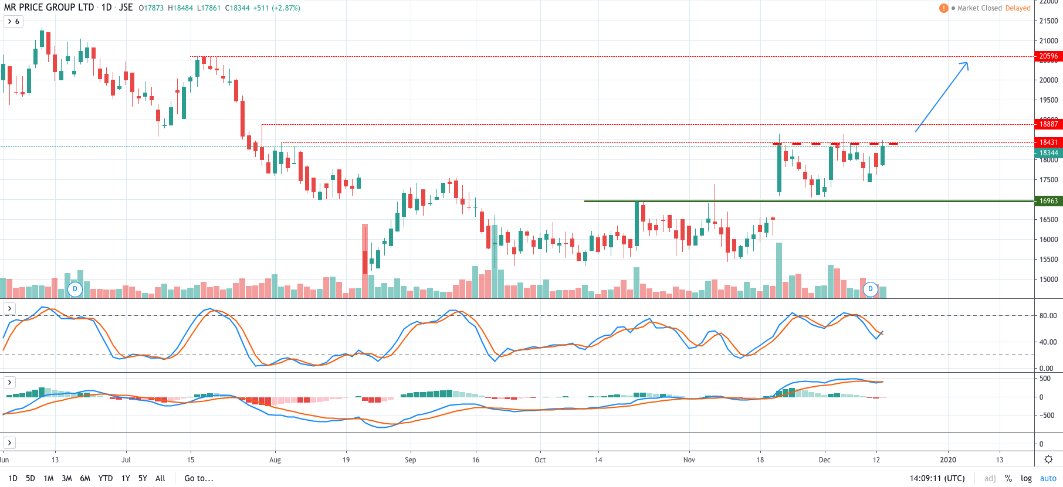Click the Nov label on the time axis
This screenshot has height=487, width=1063.
[689, 460]
